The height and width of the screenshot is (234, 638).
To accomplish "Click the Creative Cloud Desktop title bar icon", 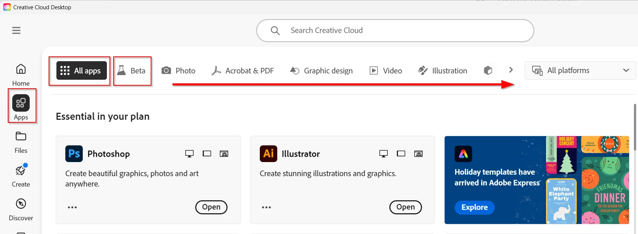I will click(7, 7).
